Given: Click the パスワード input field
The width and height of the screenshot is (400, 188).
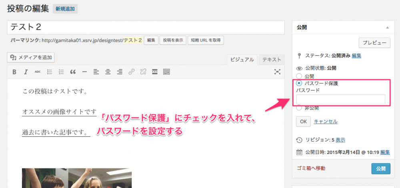Looking at the screenshot, I should coord(341,99).
